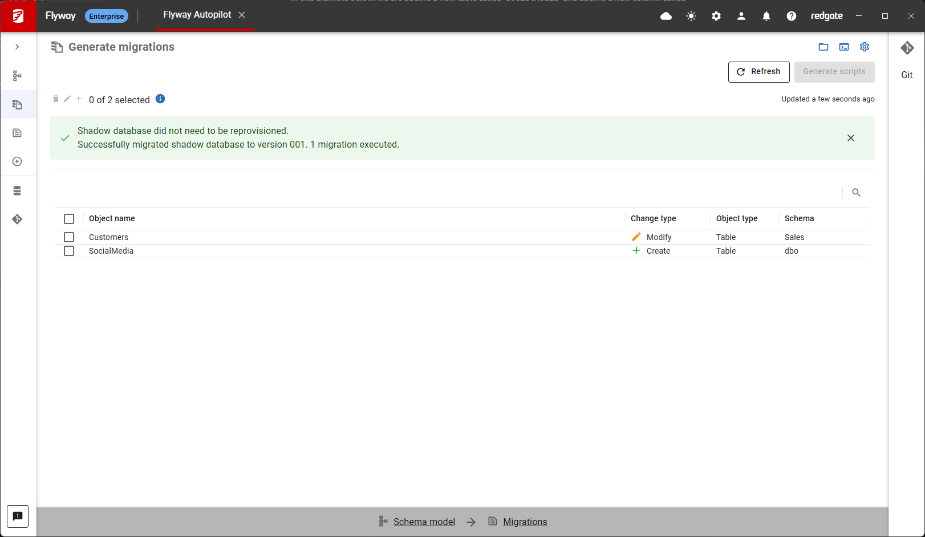Toggle light/dark theme sun icon
The height and width of the screenshot is (537, 925).
pos(691,16)
